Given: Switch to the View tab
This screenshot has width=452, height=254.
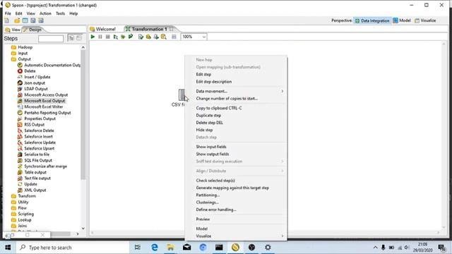Looking at the screenshot, I should (x=13, y=30).
